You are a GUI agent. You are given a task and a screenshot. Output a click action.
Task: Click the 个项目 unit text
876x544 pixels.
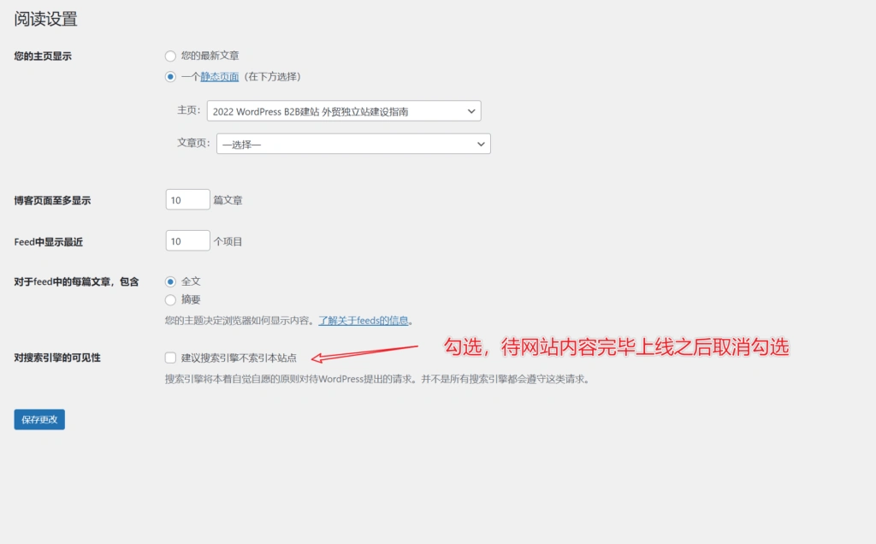pyautogui.click(x=228, y=241)
